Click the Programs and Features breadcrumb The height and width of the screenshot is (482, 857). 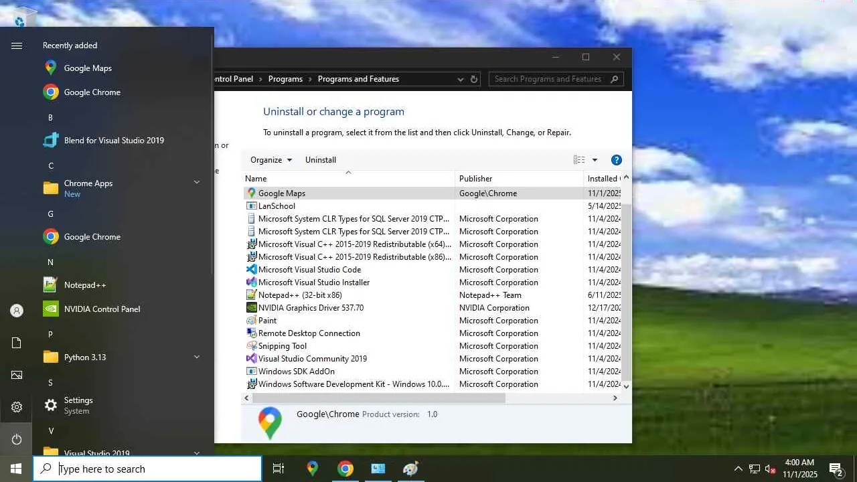click(358, 79)
